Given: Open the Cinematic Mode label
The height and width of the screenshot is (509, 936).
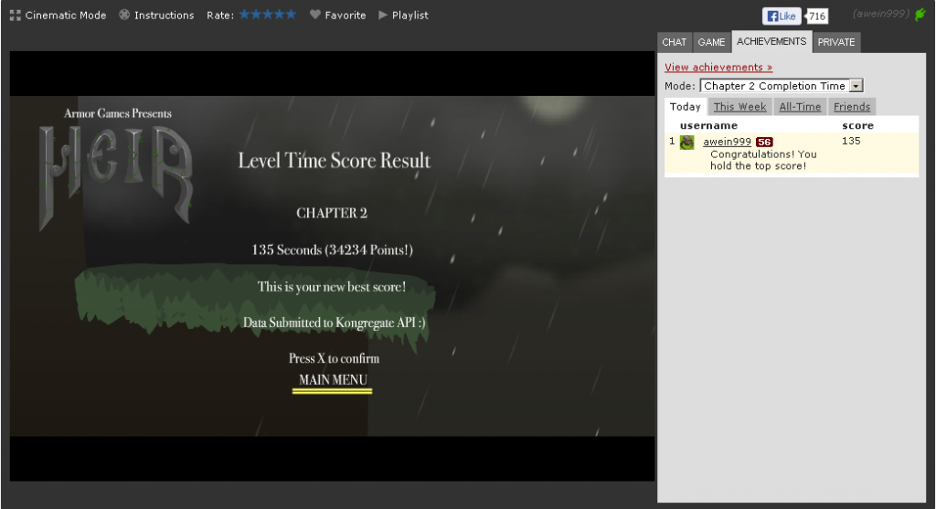Looking at the screenshot, I should pyautogui.click(x=66, y=16).
